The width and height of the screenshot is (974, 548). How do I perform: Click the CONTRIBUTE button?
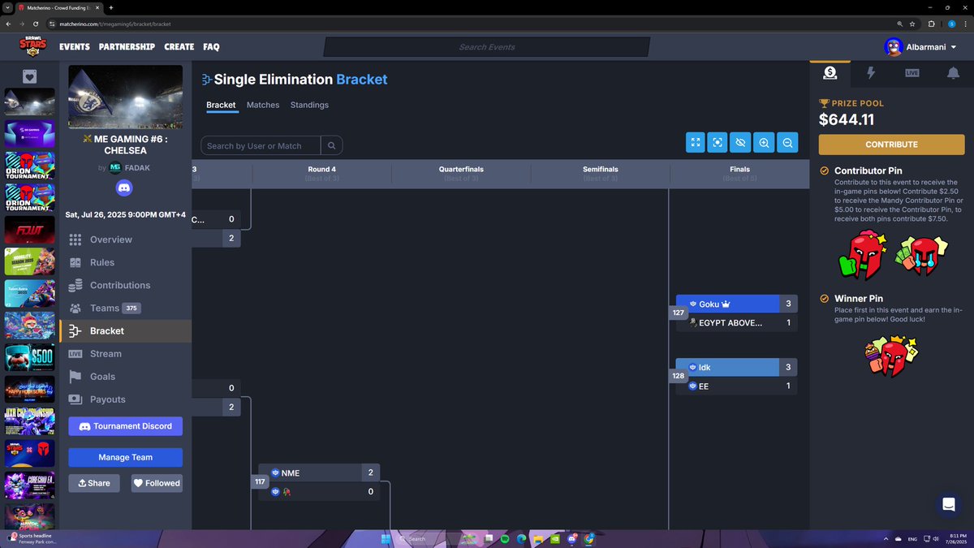891,145
